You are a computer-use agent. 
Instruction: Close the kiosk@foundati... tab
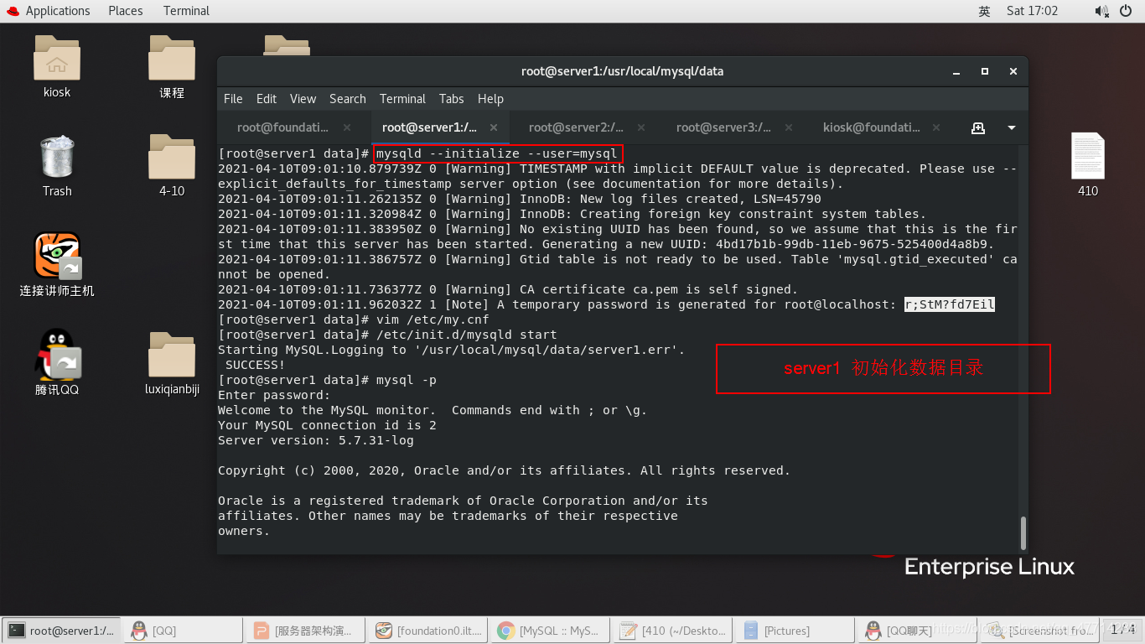coord(936,127)
